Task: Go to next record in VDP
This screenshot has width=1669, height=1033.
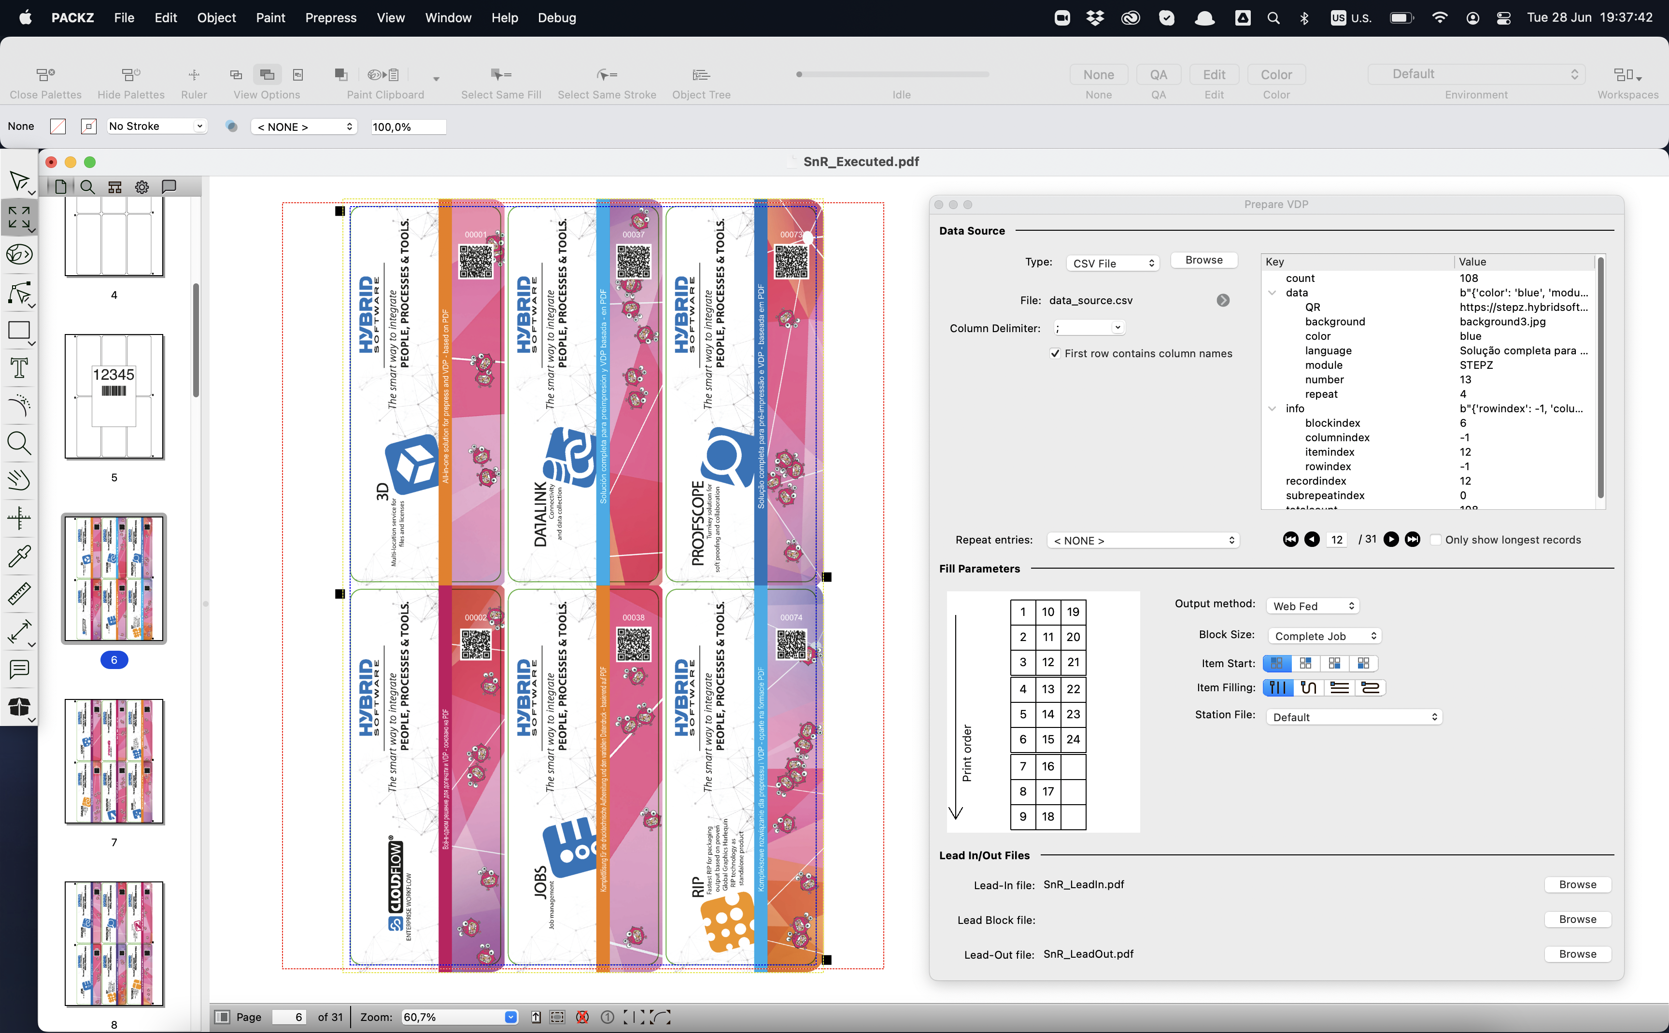Action: point(1391,540)
